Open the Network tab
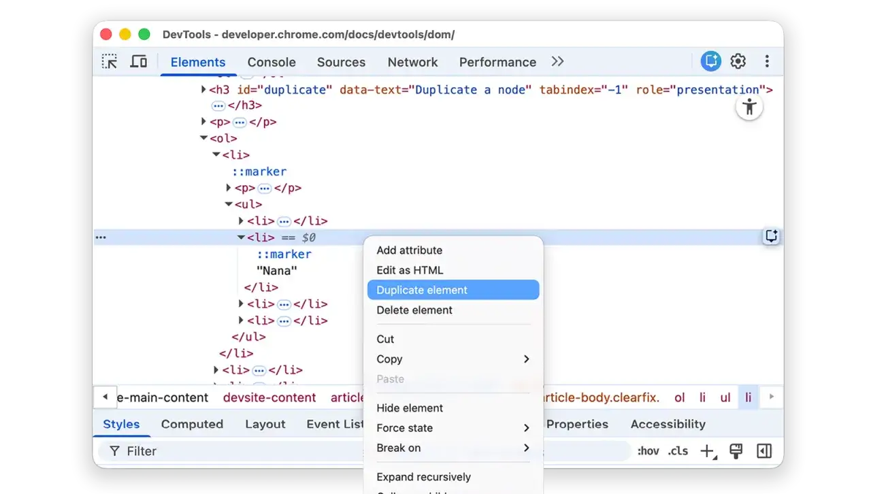This screenshot has width=871, height=494. coord(412,62)
